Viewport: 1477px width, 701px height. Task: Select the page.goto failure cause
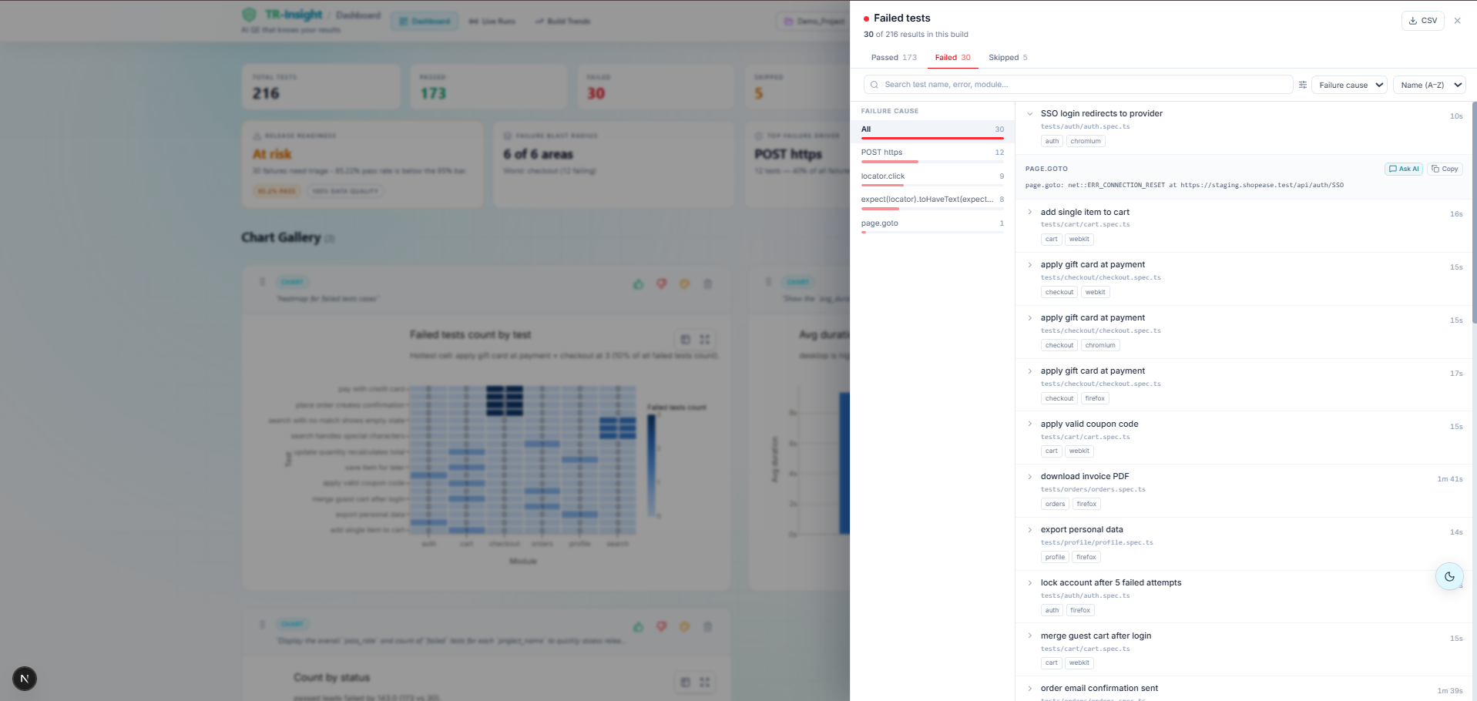coord(932,224)
